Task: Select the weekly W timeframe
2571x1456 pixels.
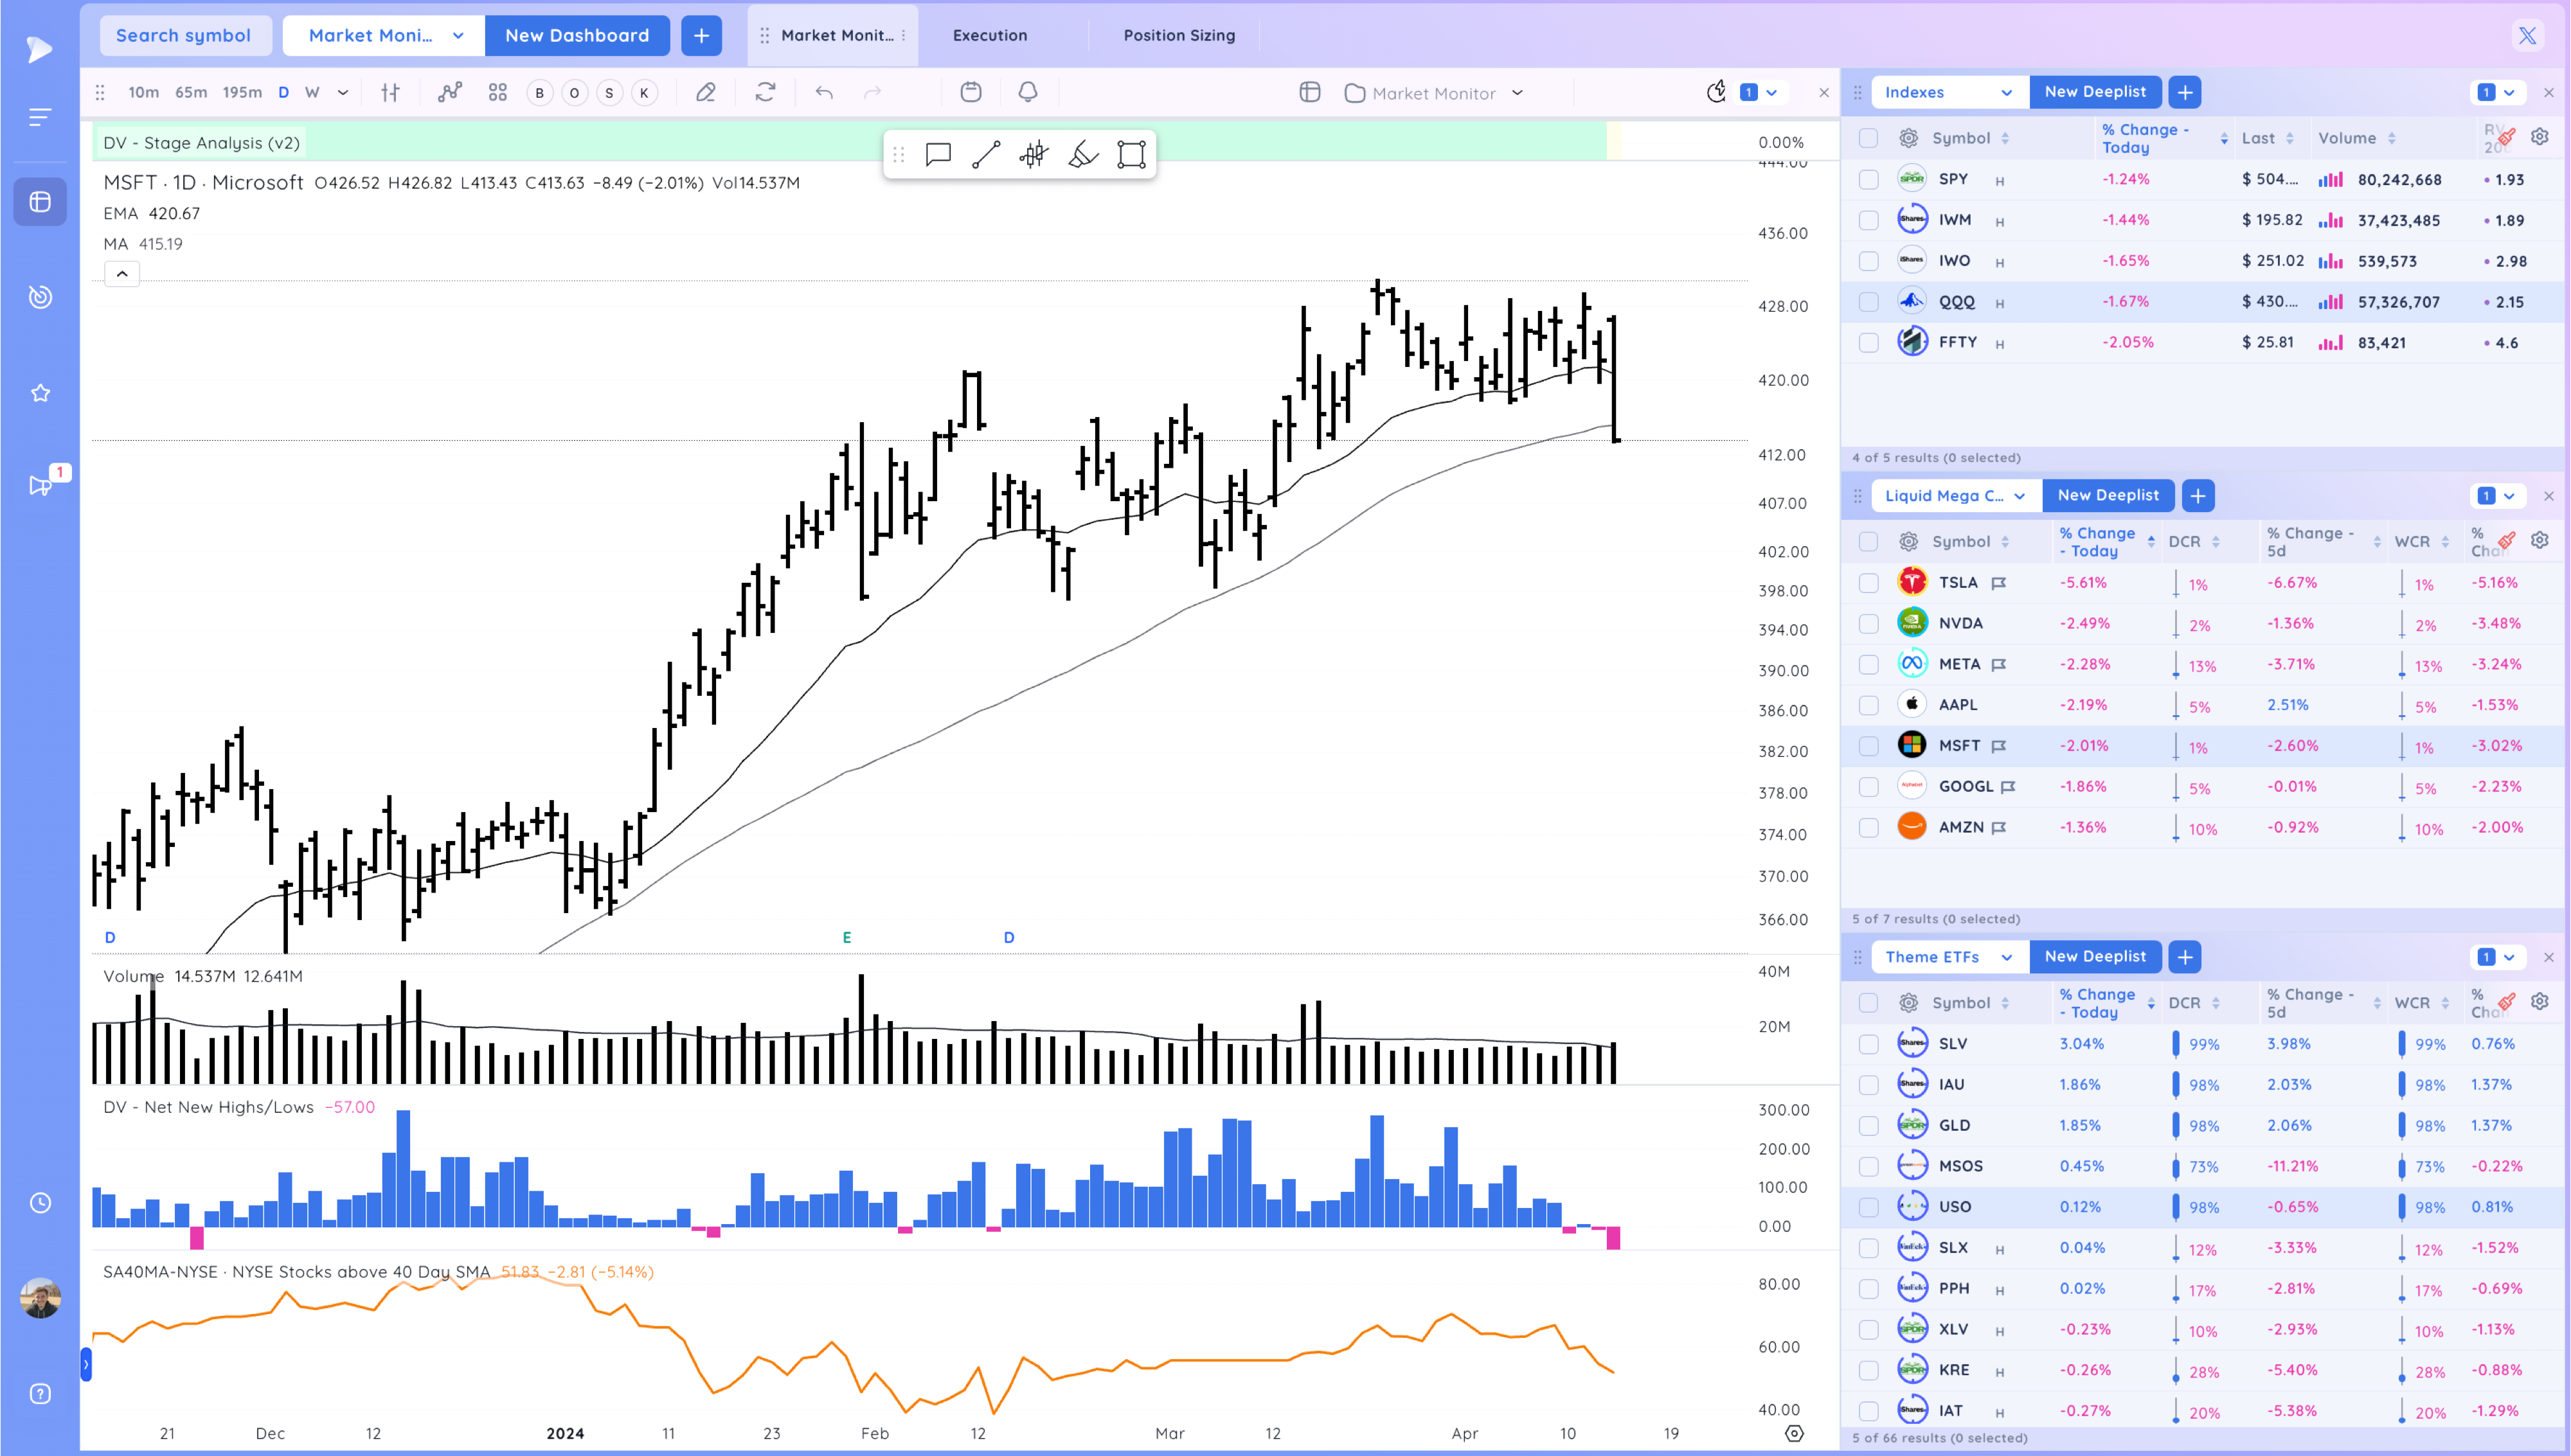Action: click(x=312, y=93)
